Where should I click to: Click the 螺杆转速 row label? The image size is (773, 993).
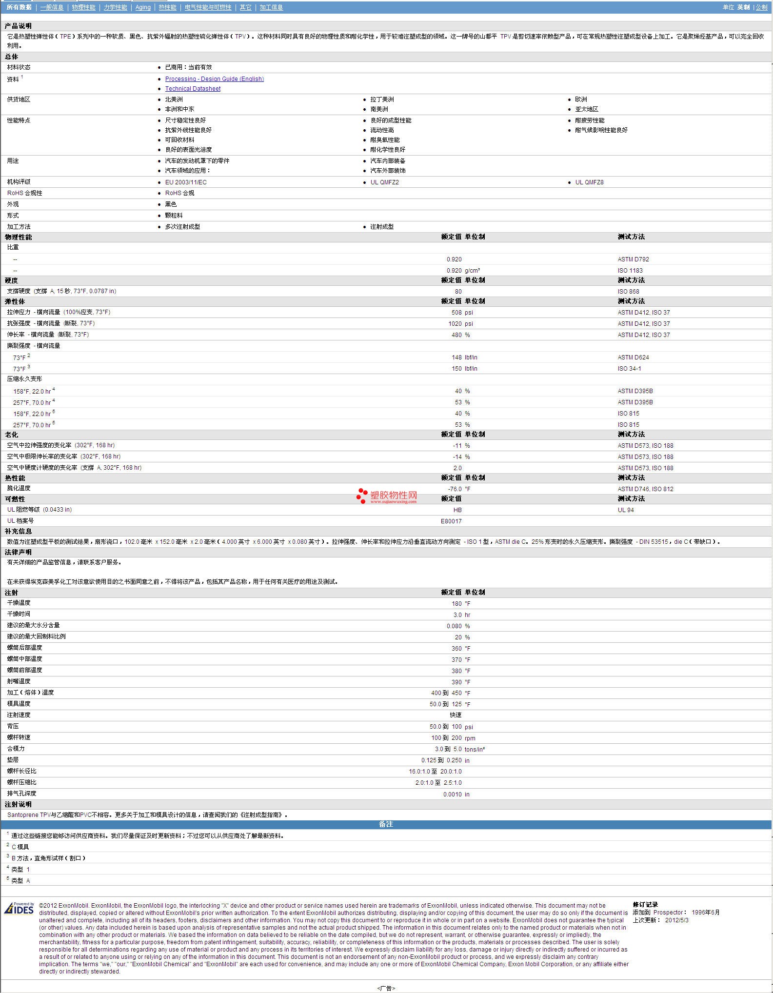click(19, 738)
